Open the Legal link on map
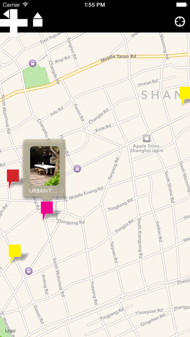 (x=10, y=330)
